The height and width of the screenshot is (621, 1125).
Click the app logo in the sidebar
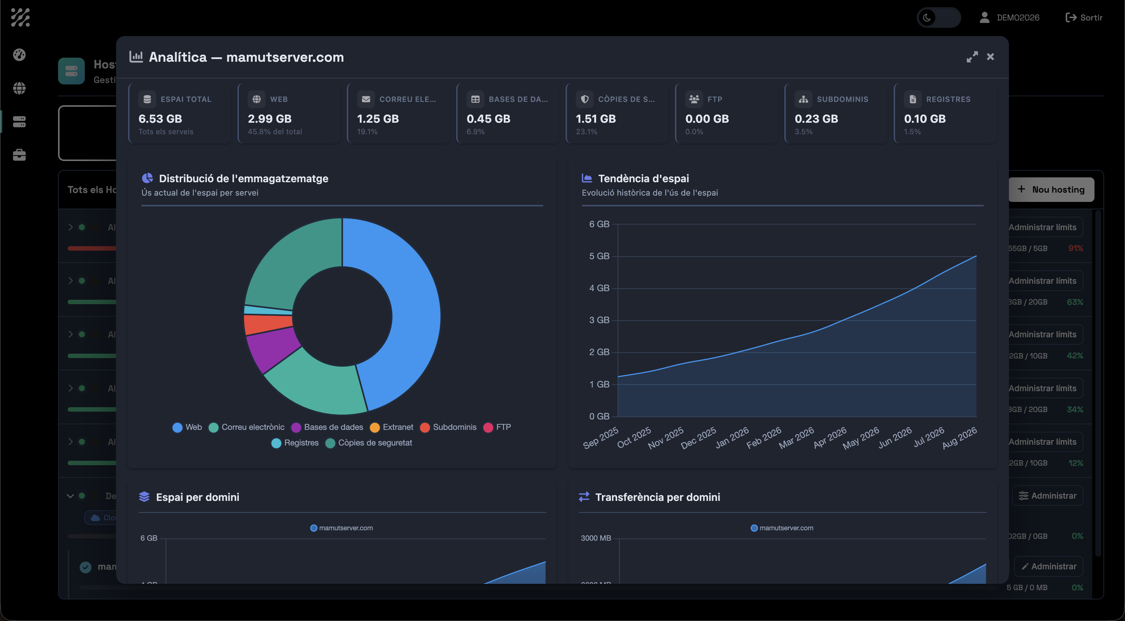pyautogui.click(x=20, y=17)
